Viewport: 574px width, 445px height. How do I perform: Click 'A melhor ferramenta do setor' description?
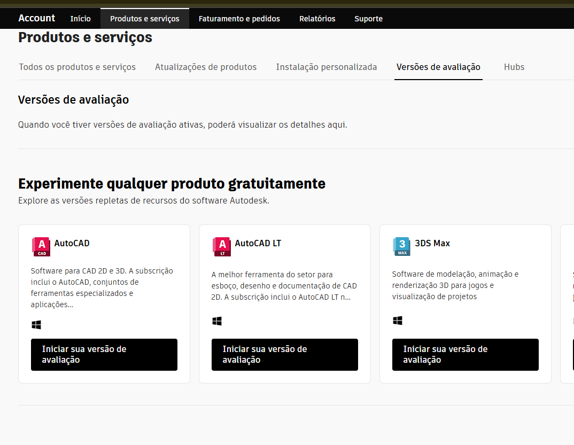284,286
